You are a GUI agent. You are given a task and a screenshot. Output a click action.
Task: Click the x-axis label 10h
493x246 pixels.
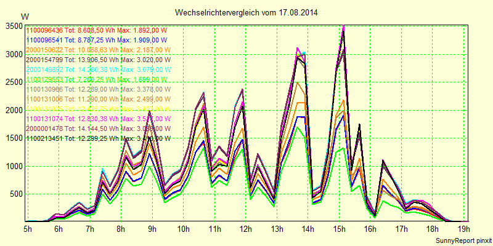[183, 228]
